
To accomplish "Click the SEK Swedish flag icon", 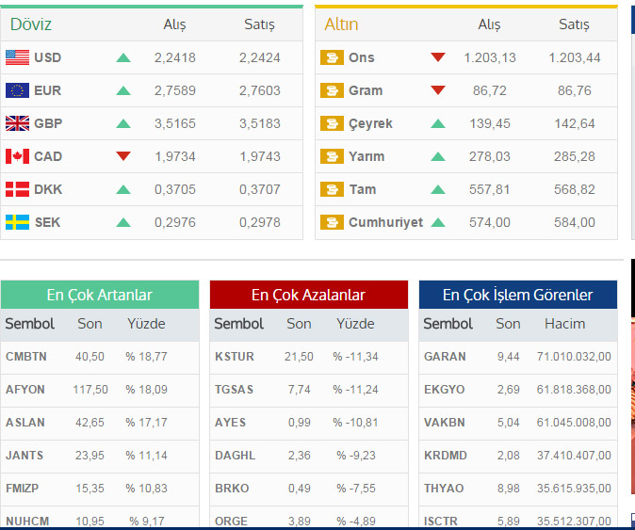I will point(17,222).
